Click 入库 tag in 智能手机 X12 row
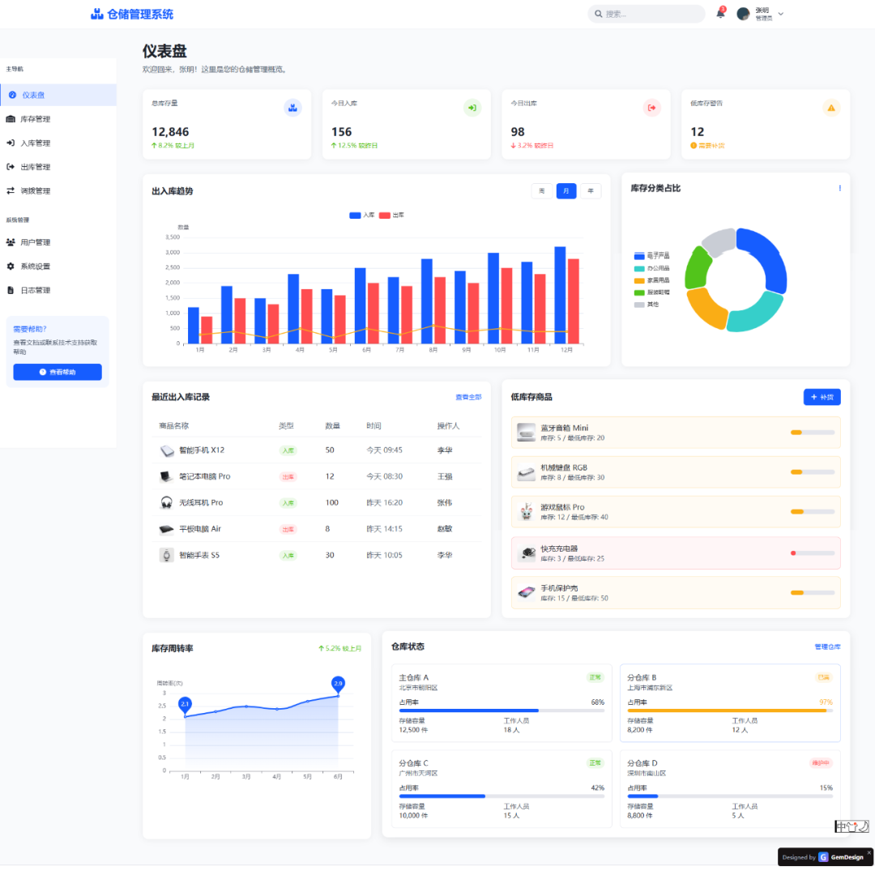 point(288,450)
